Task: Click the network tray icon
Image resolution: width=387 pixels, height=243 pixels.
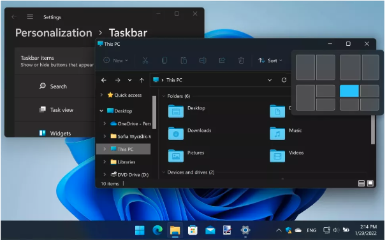Action: coord(327,230)
